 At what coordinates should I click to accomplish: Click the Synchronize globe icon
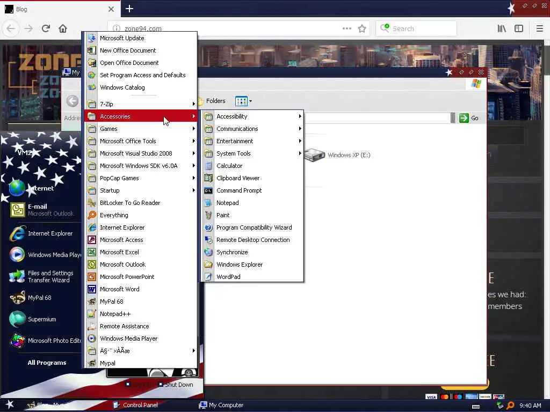pos(208,252)
